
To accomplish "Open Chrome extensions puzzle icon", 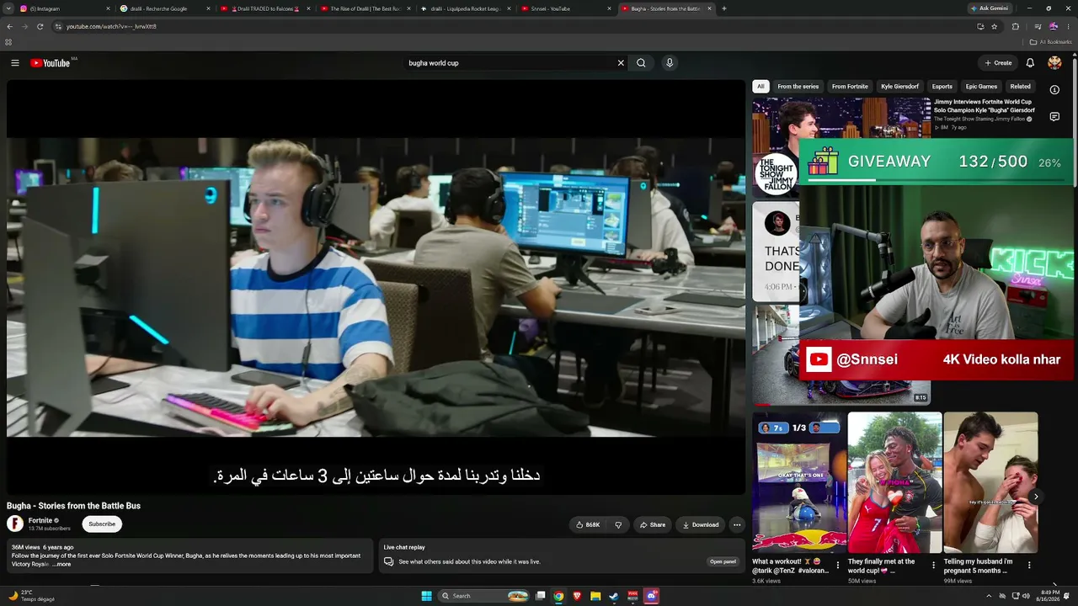I will 1015,26.
